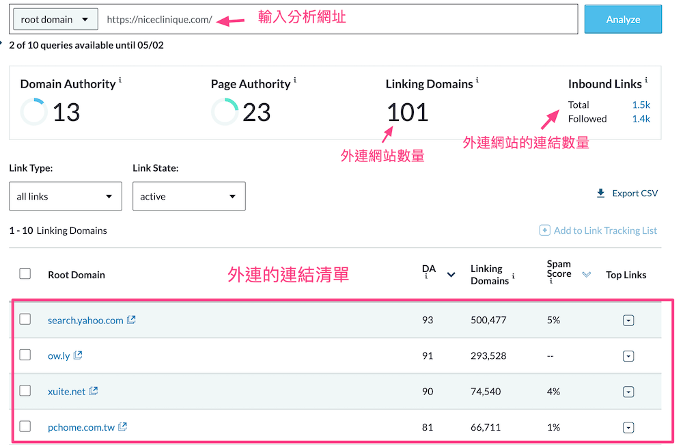Click the URL input field
Image resolution: width=683 pixels, height=445 pixels.
point(337,20)
